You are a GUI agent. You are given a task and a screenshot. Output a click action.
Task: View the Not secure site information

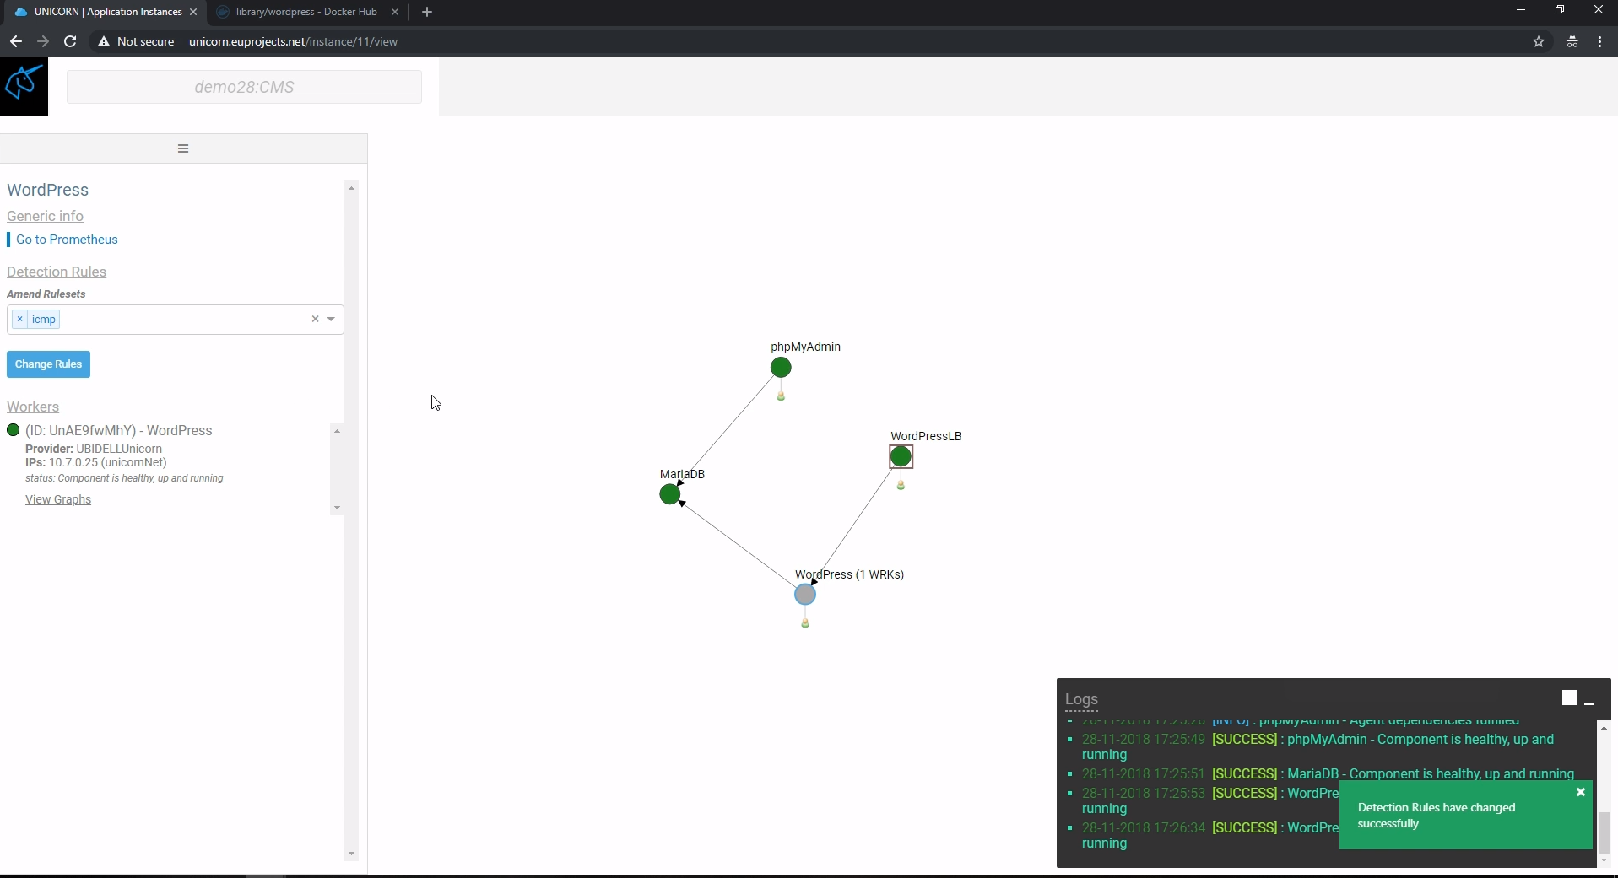pyautogui.click(x=136, y=41)
